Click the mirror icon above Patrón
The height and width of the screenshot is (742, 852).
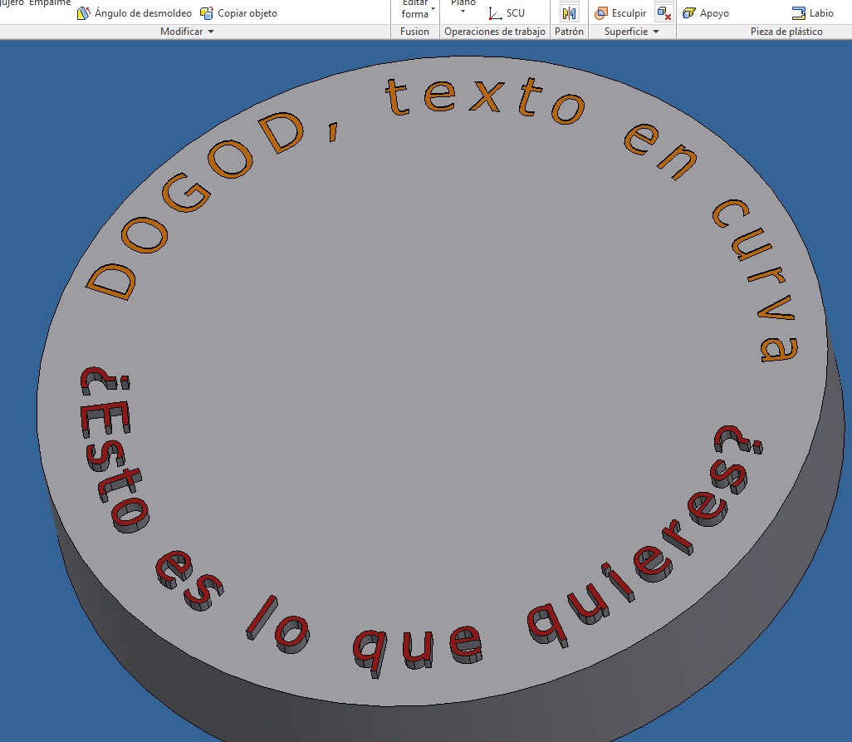pos(569,13)
